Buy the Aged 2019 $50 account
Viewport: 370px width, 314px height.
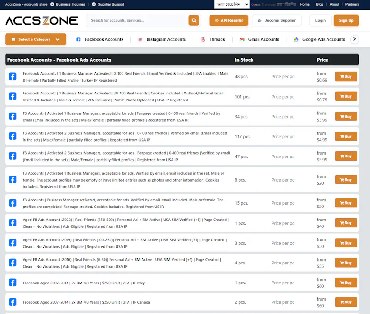[x=346, y=243]
